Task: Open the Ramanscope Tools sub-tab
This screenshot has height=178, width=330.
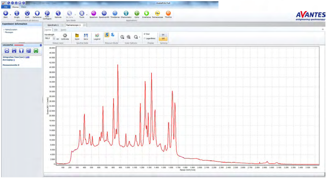Action: click(x=63, y=30)
